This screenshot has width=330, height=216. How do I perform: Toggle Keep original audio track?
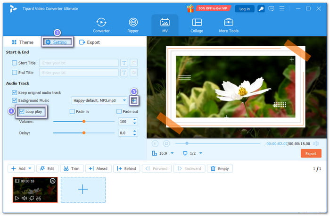pyautogui.click(x=14, y=92)
